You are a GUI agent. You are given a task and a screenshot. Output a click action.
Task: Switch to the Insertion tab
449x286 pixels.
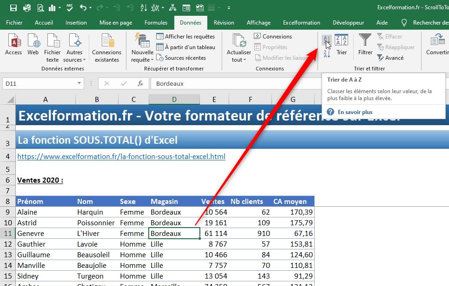click(76, 23)
